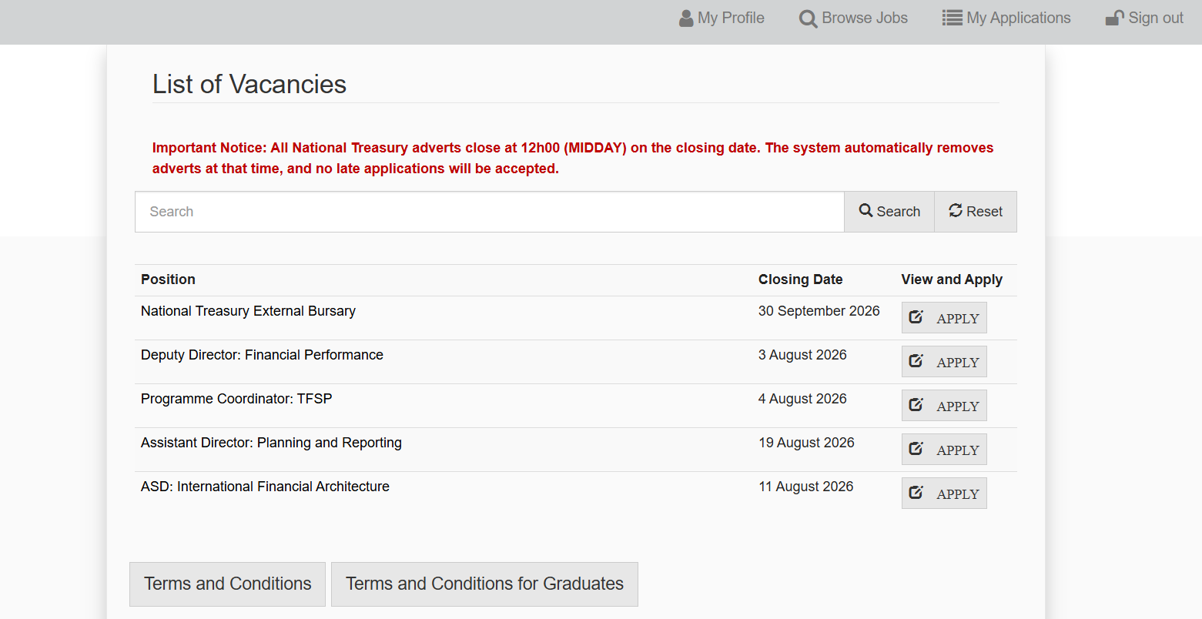Click the 4 August 2026 closing date

[802, 399]
